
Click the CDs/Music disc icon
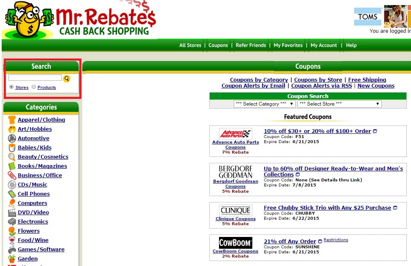[12, 185]
